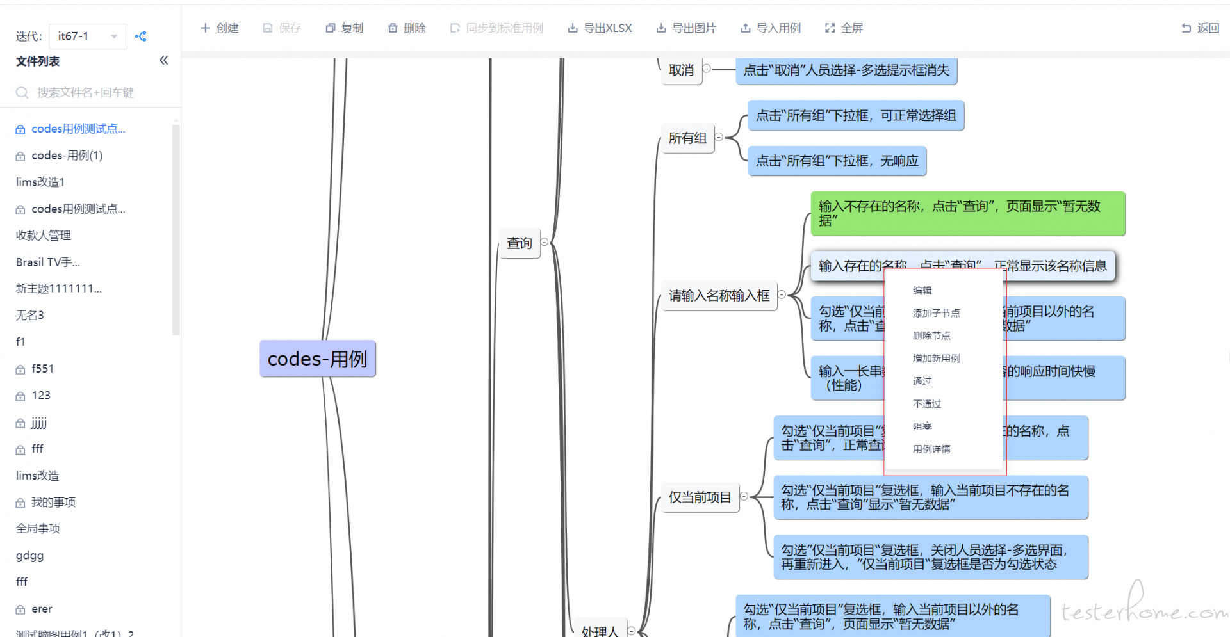Click the search magnifier icon in file list
Viewport: 1230px width, 637px height.
[22, 93]
